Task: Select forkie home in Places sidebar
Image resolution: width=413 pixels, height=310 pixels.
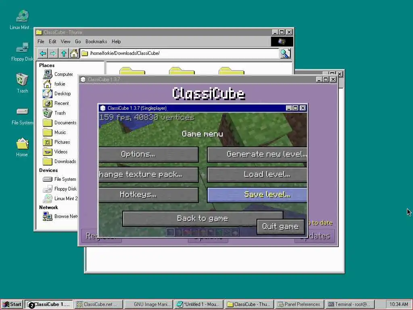Action: pos(54,84)
